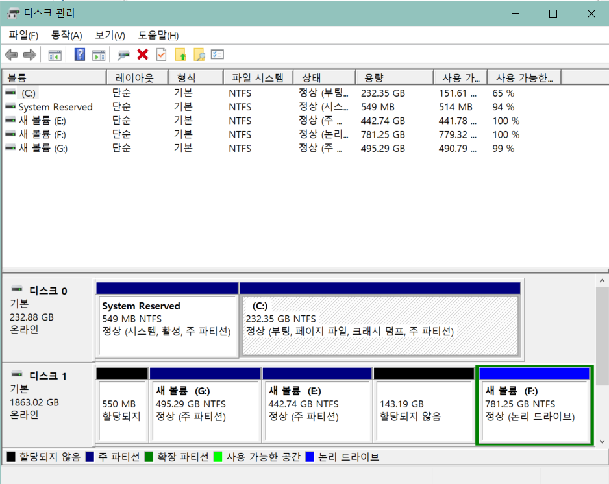Click the scrollbar up arrow beside the disk view
The image size is (609, 484).
603,280
